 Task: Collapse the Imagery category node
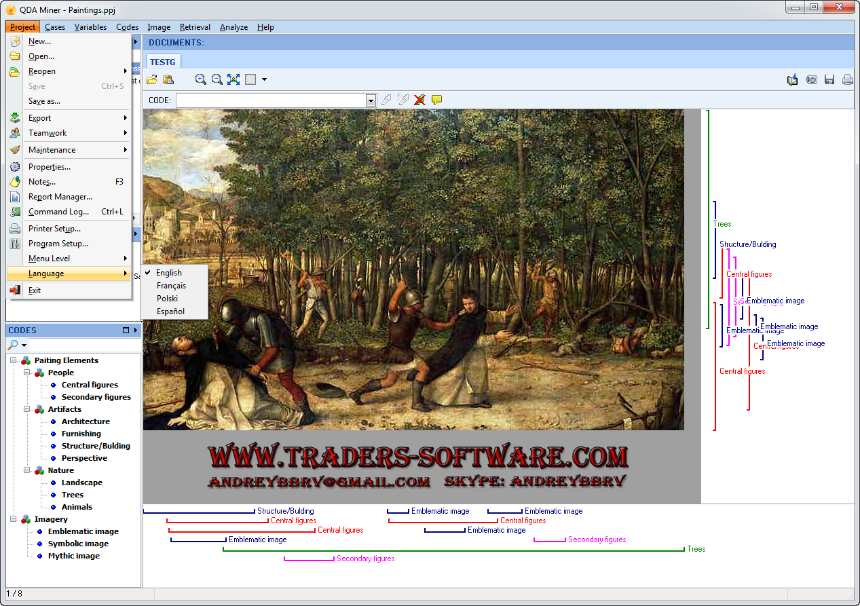coord(14,519)
